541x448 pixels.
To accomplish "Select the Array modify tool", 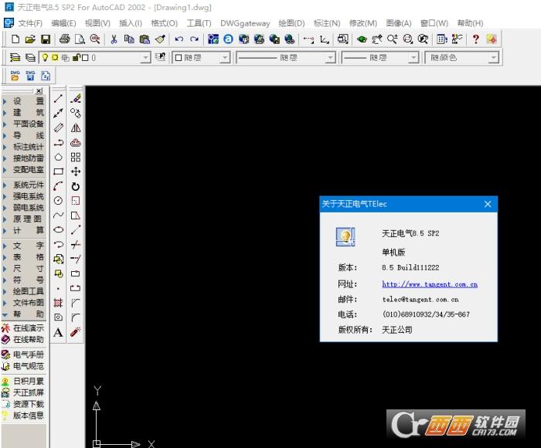I will click(x=76, y=158).
